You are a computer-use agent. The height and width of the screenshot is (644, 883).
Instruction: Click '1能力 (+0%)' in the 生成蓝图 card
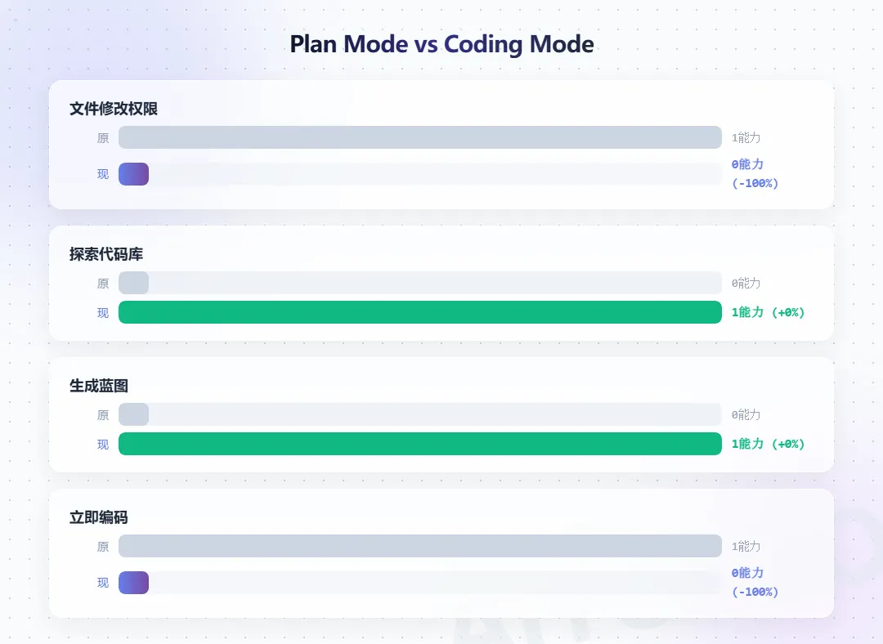click(768, 444)
